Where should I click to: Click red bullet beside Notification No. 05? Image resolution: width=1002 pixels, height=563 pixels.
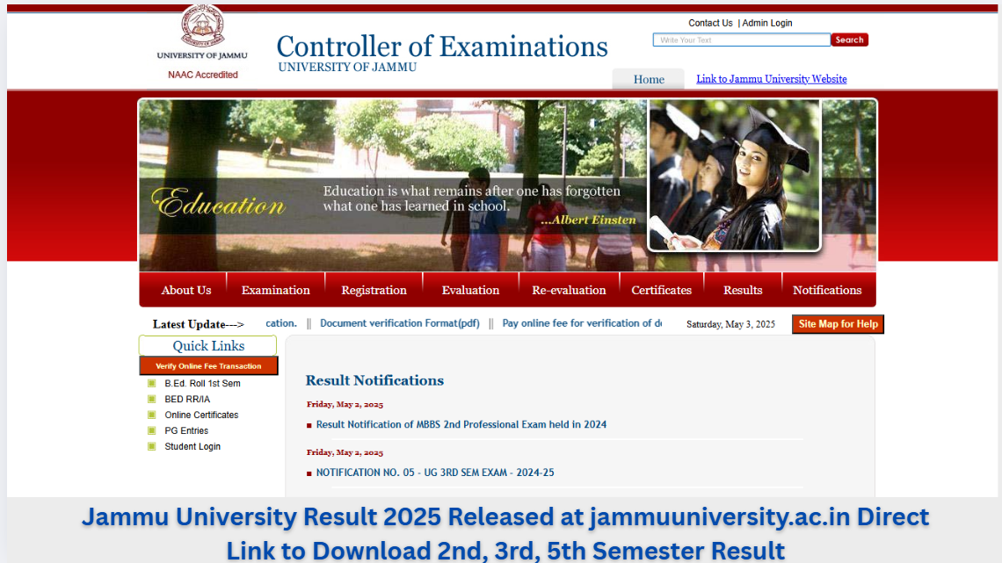(309, 473)
